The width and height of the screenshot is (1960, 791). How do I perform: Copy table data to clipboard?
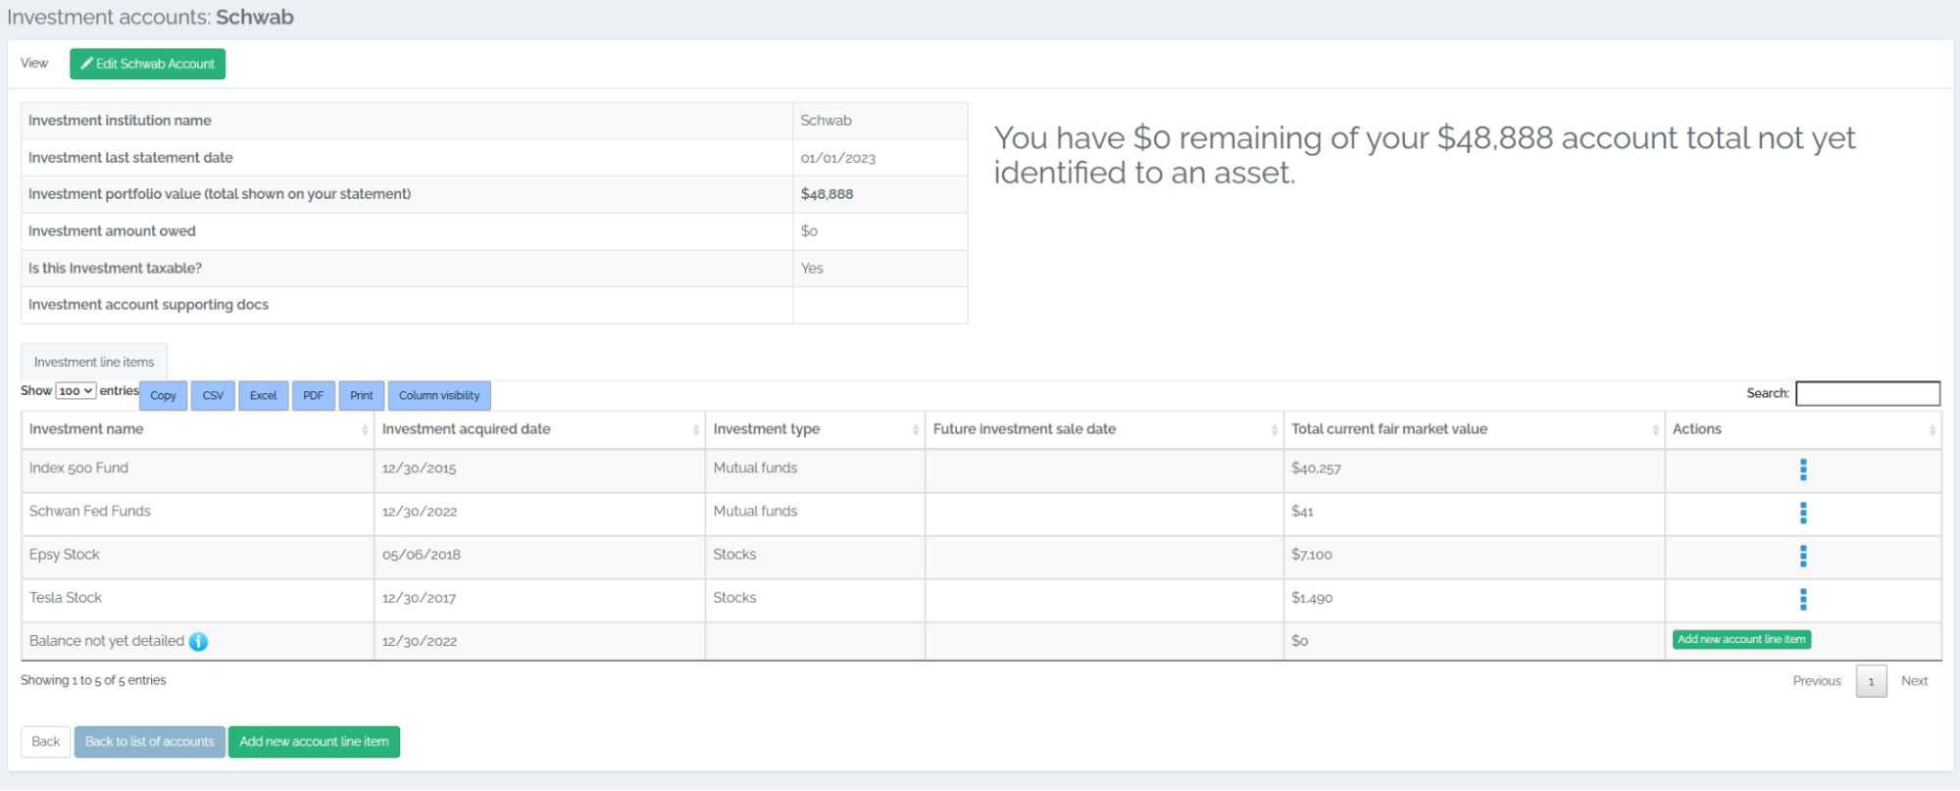click(163, 396)
